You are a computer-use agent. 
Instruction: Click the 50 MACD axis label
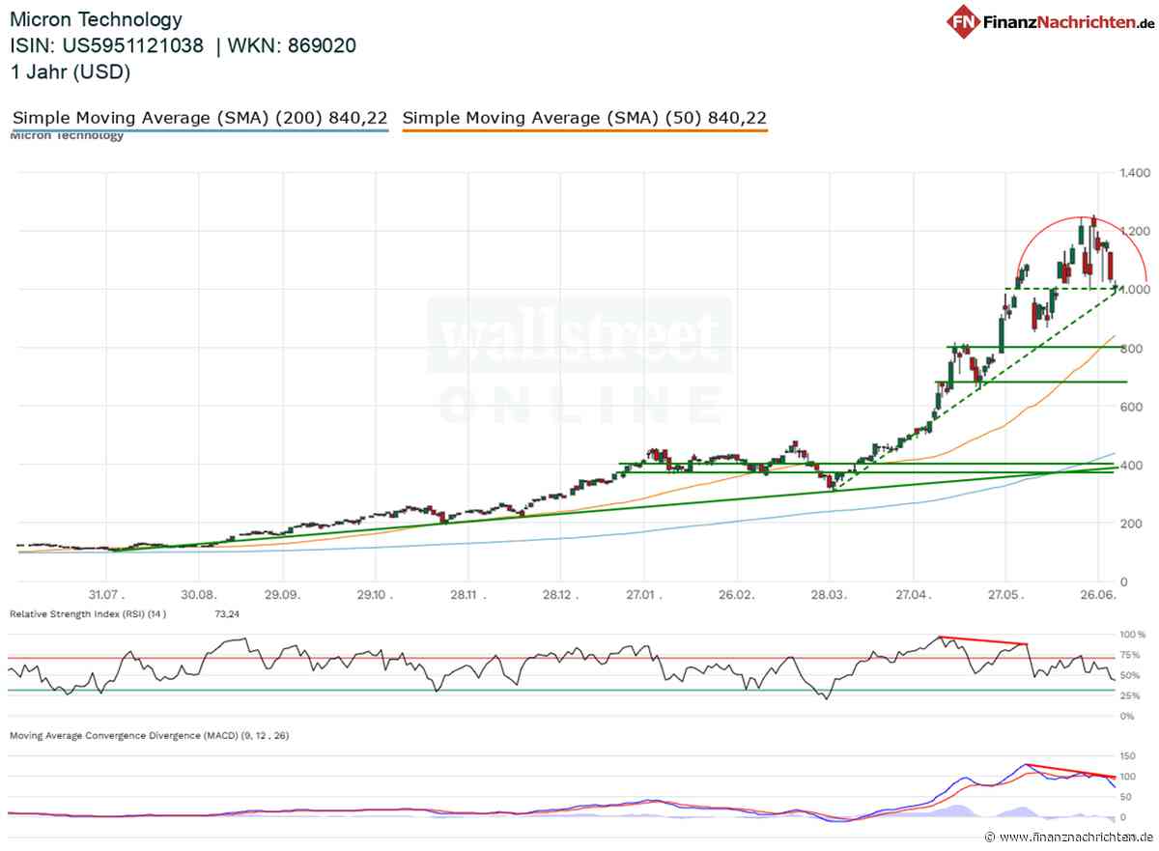tap(1126, 797)
